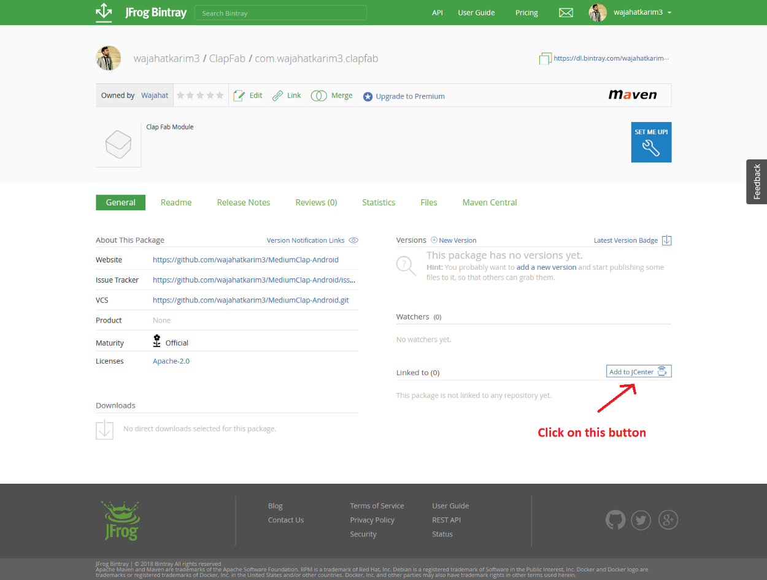Open the Feedback side tab
767x580 pixels.
pos(757,181)
